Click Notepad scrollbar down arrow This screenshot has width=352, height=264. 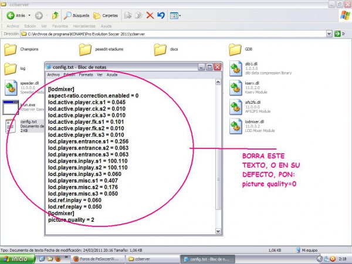[x=218, y=231]
